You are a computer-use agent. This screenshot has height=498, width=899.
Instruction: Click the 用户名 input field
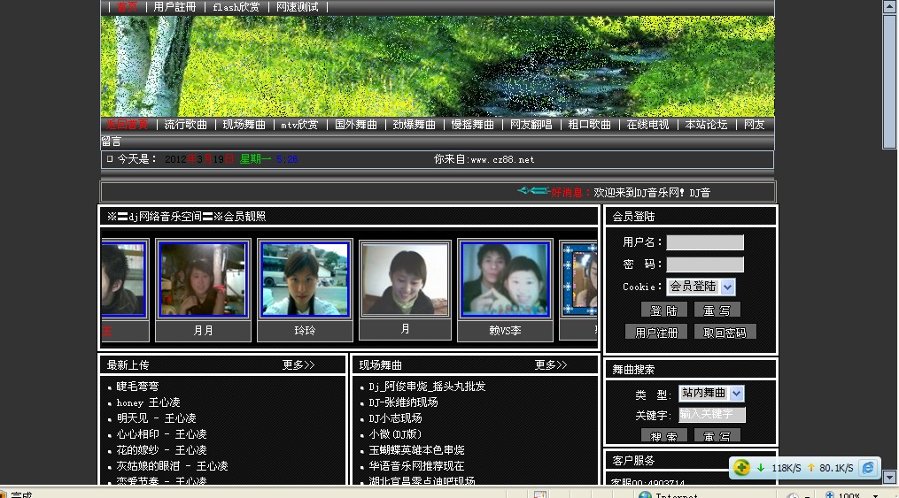705,242
